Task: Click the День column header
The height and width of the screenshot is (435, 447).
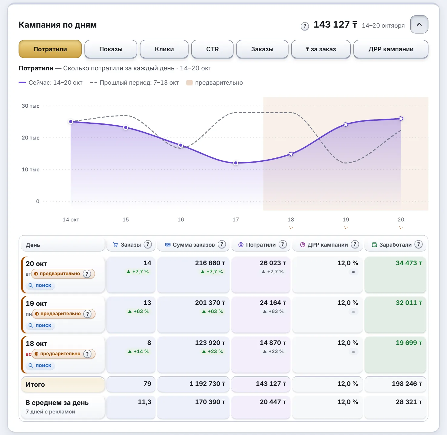Action: (x=63, y=245)
